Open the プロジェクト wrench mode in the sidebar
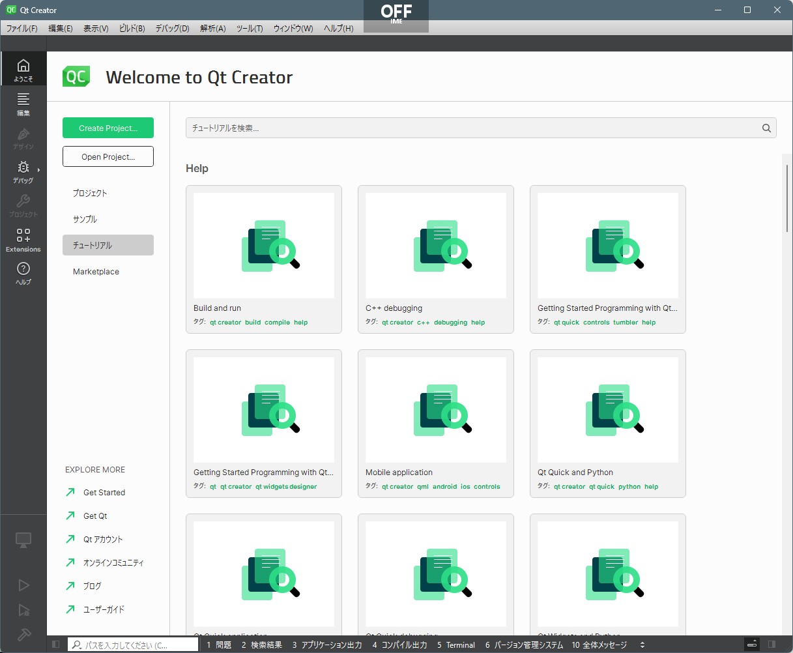Image resolution: width=793 pixels, height=653 pixels. (23, 205)
